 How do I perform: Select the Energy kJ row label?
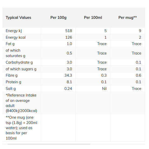coord(14,31)
